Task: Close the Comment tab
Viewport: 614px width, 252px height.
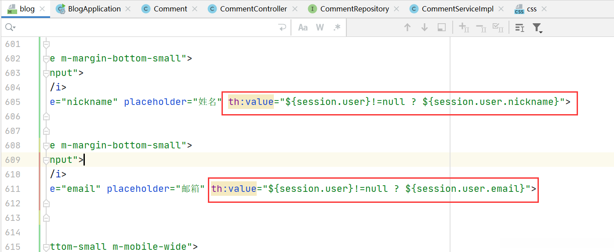Action: pos(194,9)
